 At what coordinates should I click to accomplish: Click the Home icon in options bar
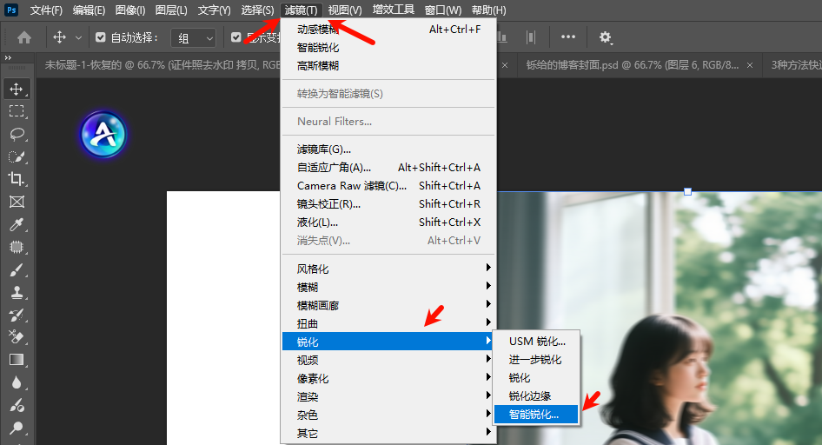[24, 37]
